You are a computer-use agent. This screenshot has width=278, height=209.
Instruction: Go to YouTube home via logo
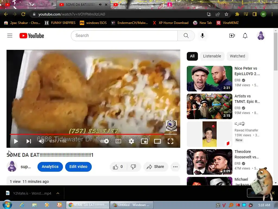(32, 36)
